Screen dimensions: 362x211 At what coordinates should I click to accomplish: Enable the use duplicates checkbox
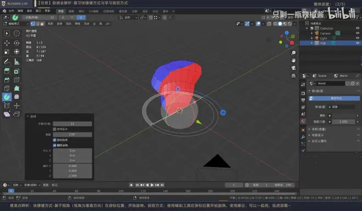55,129
